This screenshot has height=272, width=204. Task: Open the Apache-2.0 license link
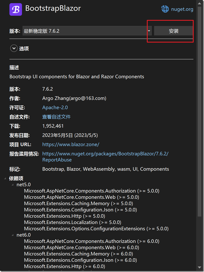pos(55,108)
